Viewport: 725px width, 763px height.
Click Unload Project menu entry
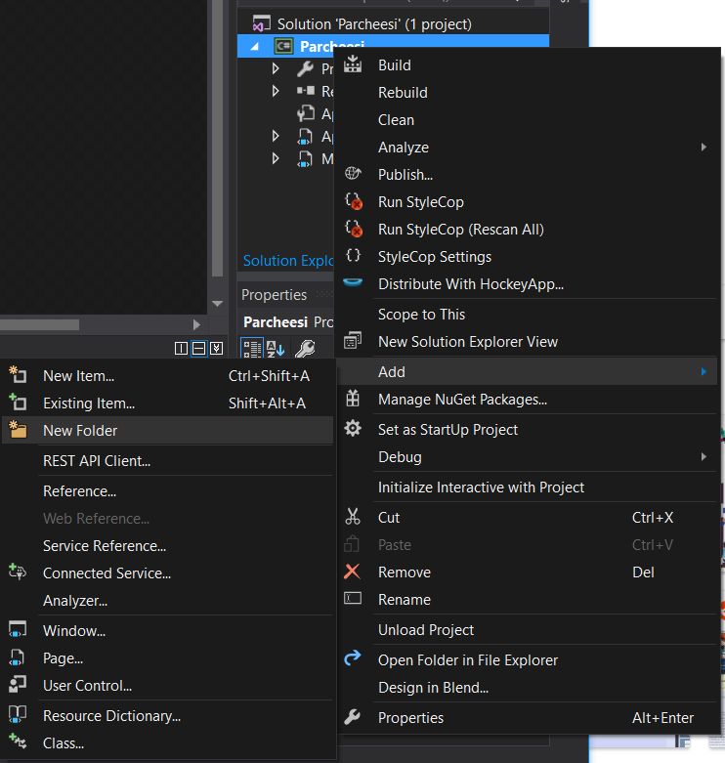click(x=426, y=630)
